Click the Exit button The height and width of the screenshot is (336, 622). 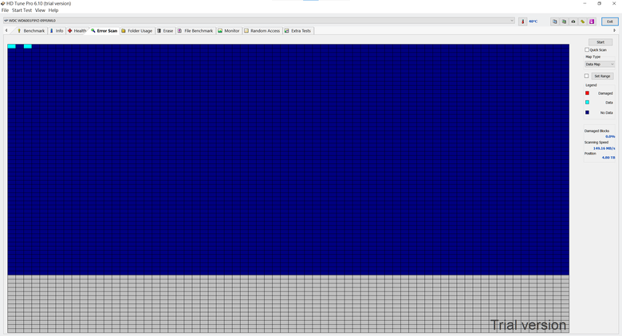610,21
